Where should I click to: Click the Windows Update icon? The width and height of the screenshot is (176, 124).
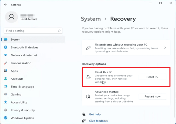click(x=6, y=118)
